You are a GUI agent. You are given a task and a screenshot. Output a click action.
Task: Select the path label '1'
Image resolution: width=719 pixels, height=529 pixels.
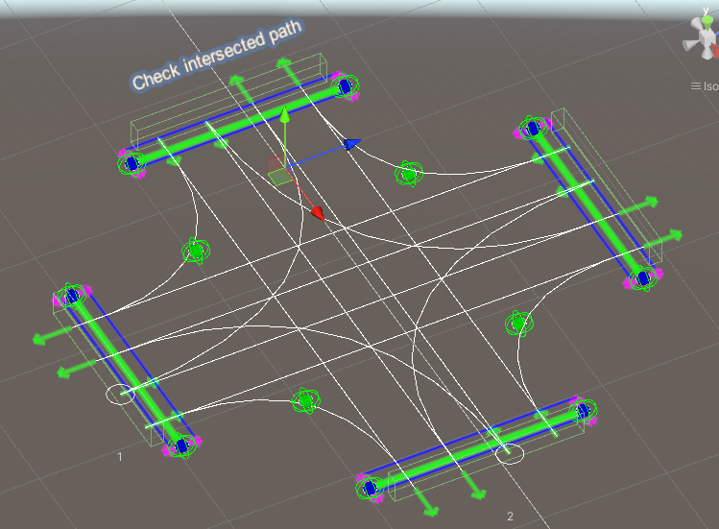120,457
